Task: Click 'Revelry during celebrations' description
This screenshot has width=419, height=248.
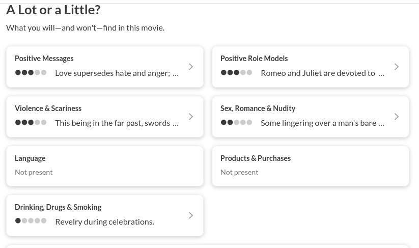Action: (x=104, y=222)
